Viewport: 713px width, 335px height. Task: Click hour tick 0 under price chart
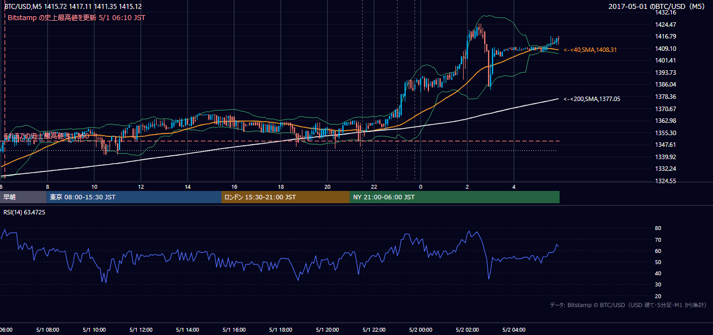click(x=421, y=187)
